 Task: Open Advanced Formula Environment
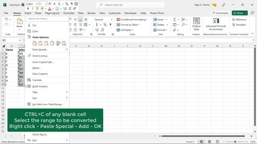point(216,24)
